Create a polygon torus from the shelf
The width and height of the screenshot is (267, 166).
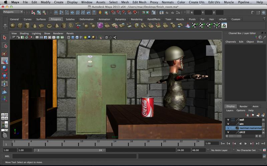point(49,26)
